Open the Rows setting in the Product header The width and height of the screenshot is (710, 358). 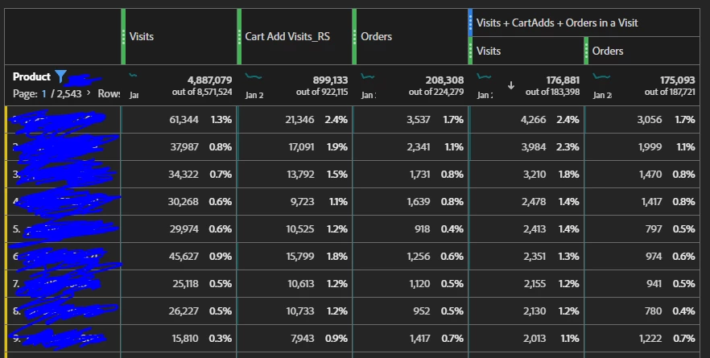pos(109,93)
